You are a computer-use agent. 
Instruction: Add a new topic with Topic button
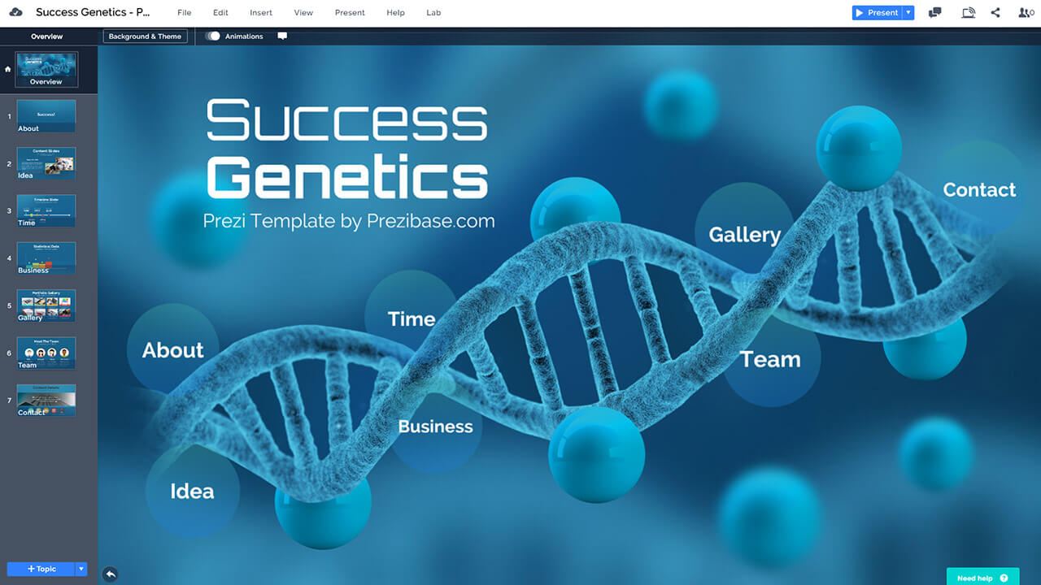(41, 569)
